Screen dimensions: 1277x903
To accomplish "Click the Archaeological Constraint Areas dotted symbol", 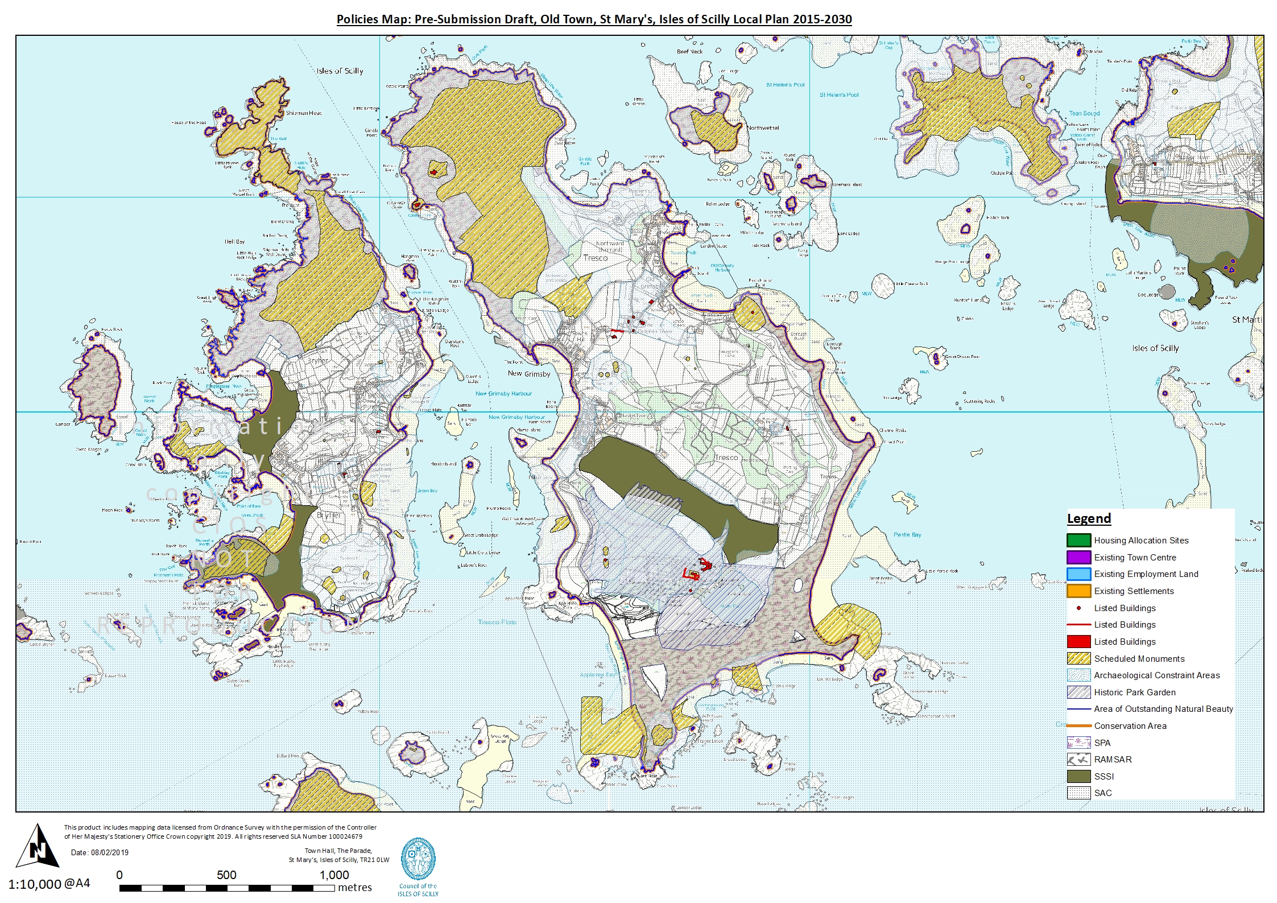I will (x=1078, y=675).
